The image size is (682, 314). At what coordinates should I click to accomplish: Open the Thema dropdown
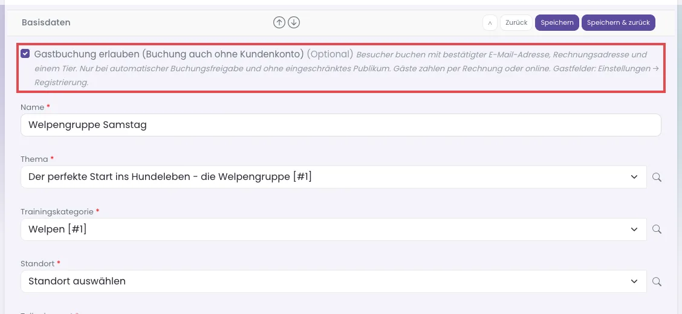(x=333, y=177)
